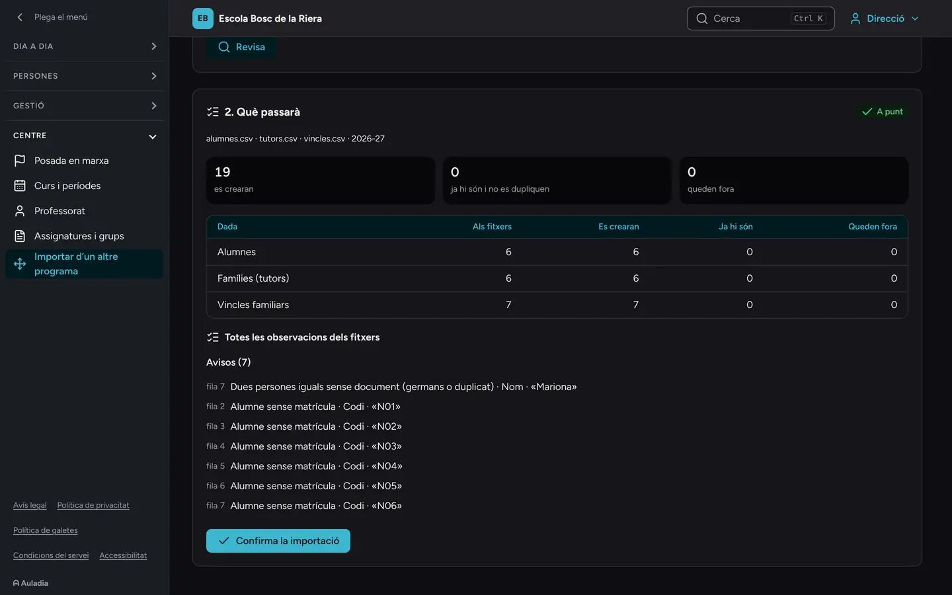The width and height of the screenshot is (952, 595).
Task: Open the Professorat person icon
Action: coord(20,211)
